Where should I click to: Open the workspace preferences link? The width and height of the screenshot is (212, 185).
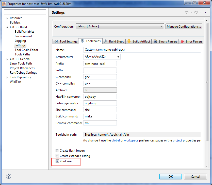coord(131,140)
